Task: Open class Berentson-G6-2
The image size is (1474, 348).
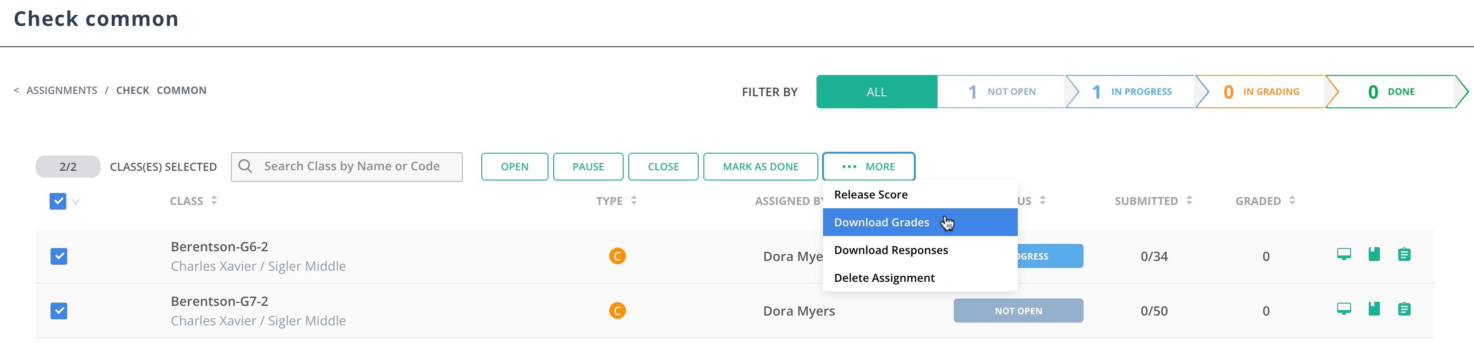Action: click(219, 246)
